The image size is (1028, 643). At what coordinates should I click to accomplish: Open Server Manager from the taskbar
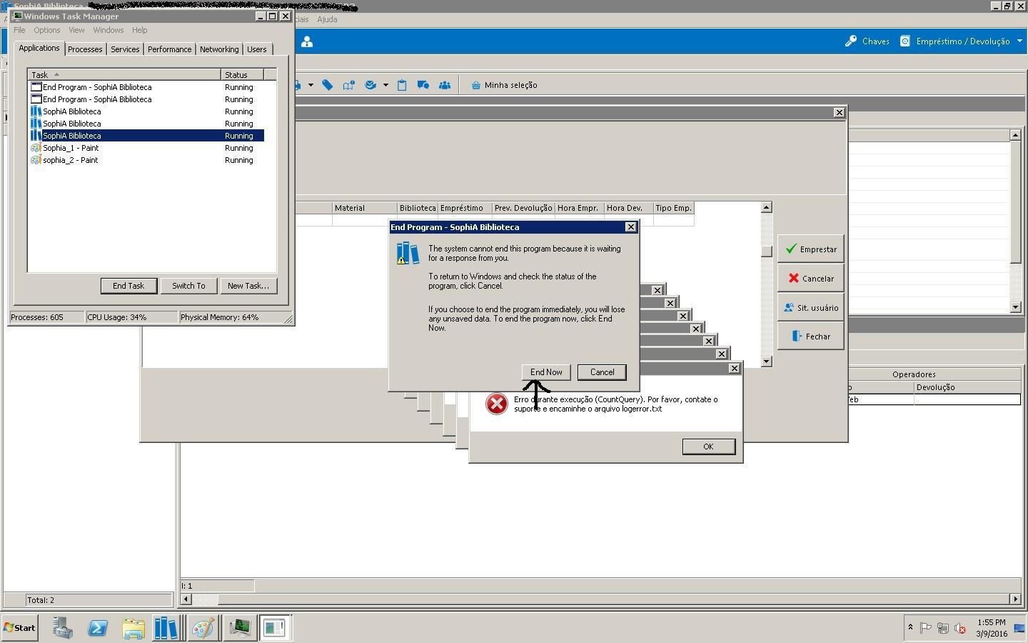click(62, 628)
